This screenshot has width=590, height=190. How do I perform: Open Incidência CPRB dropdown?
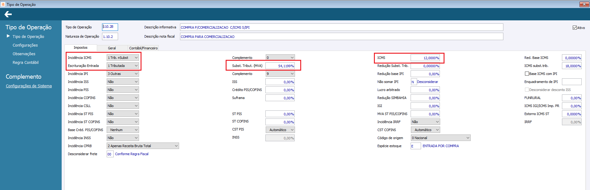143,146
